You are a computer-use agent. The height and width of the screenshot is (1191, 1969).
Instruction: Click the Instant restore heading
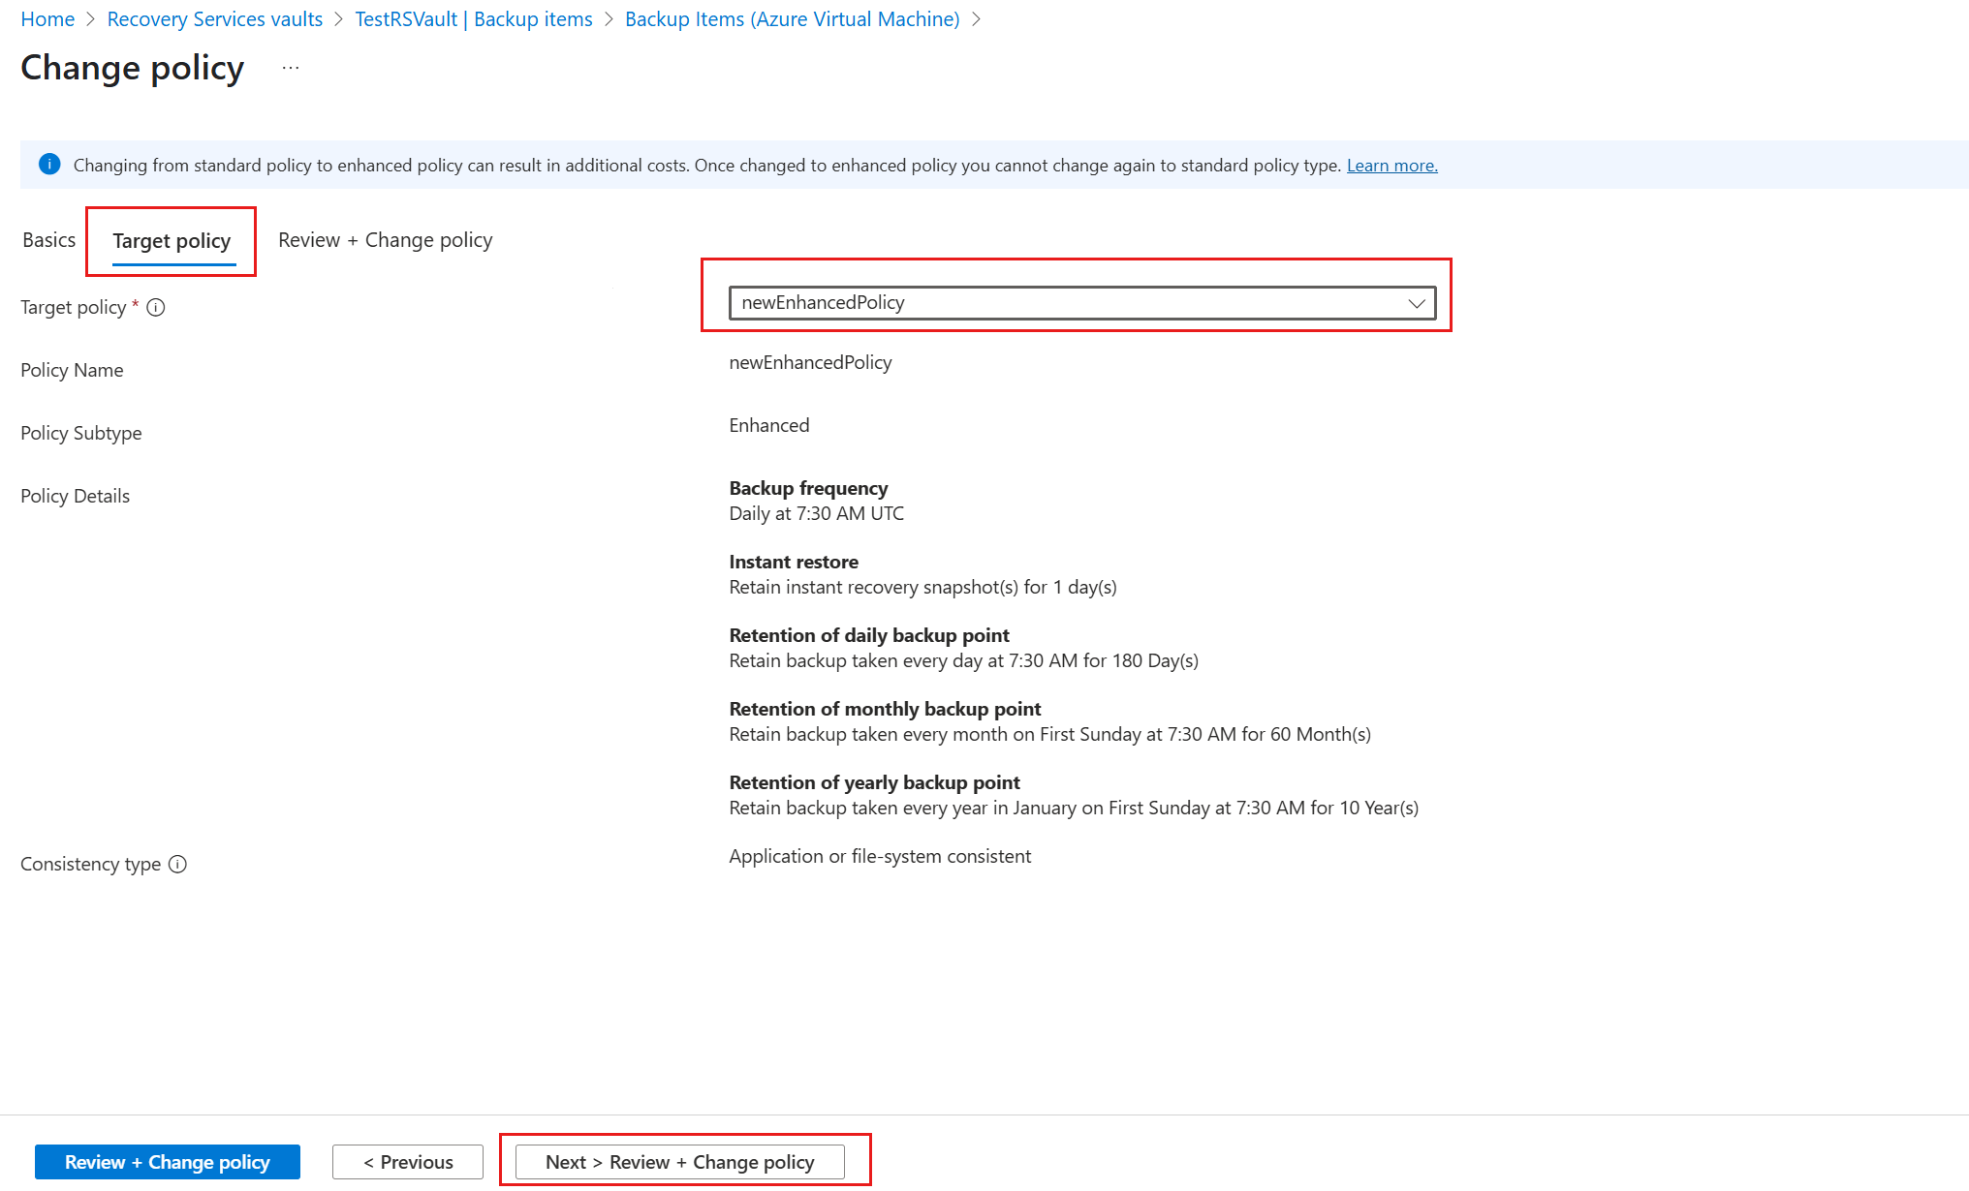(794, 562)
